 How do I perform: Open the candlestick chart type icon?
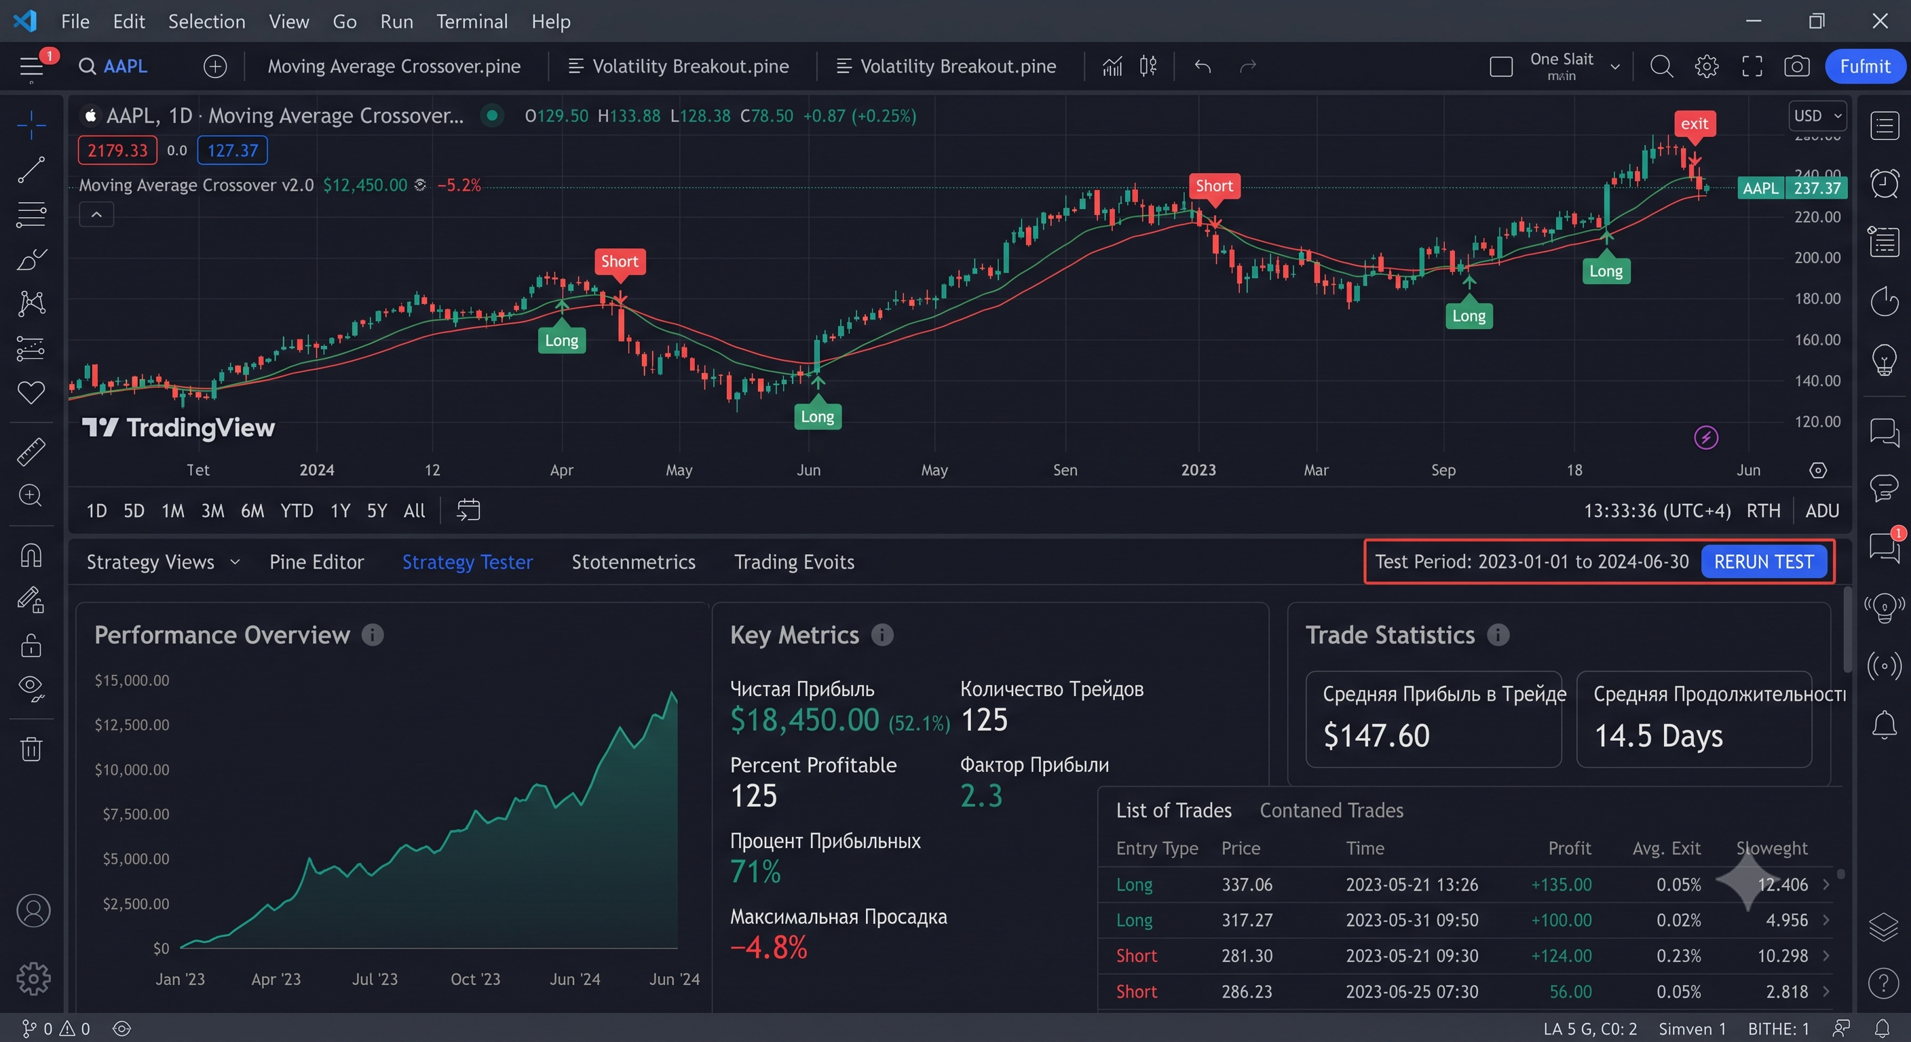coord(1148,66)
